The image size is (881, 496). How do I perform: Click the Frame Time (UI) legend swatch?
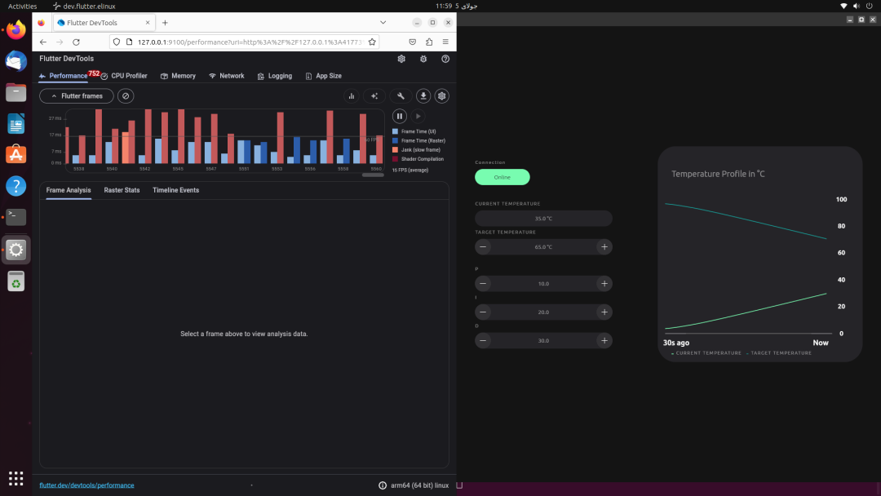coord(395,131)
